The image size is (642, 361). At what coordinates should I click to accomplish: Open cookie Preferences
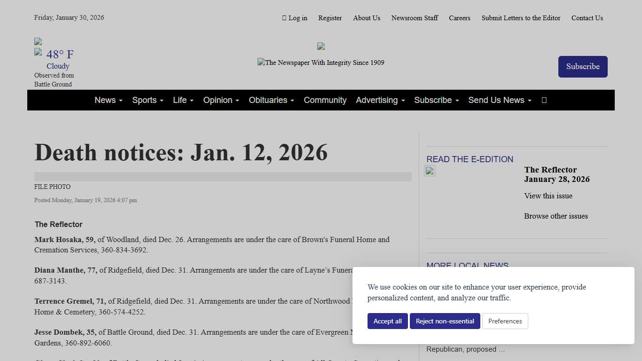[x=505, y=321]
